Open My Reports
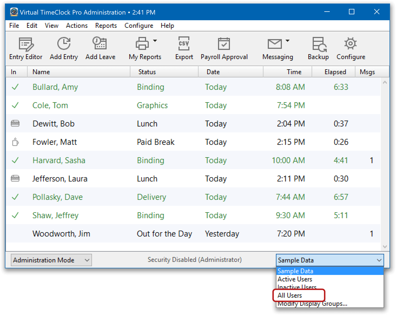The width and height of the screenshot is (396, 315). 143,49
